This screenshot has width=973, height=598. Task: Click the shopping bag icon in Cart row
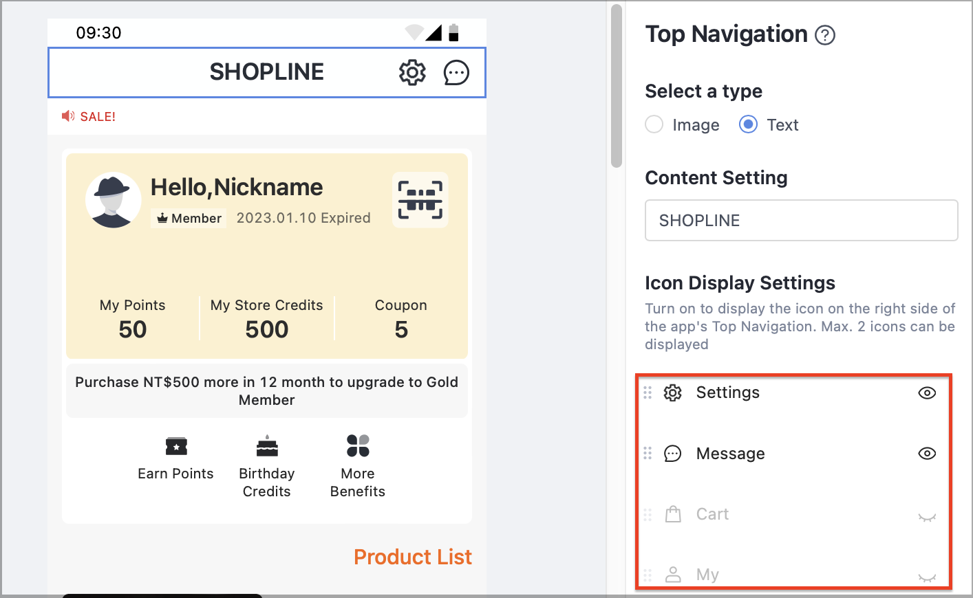coord(673,514)
